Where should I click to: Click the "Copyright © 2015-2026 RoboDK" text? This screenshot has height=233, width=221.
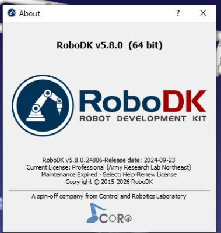(109, 182)
